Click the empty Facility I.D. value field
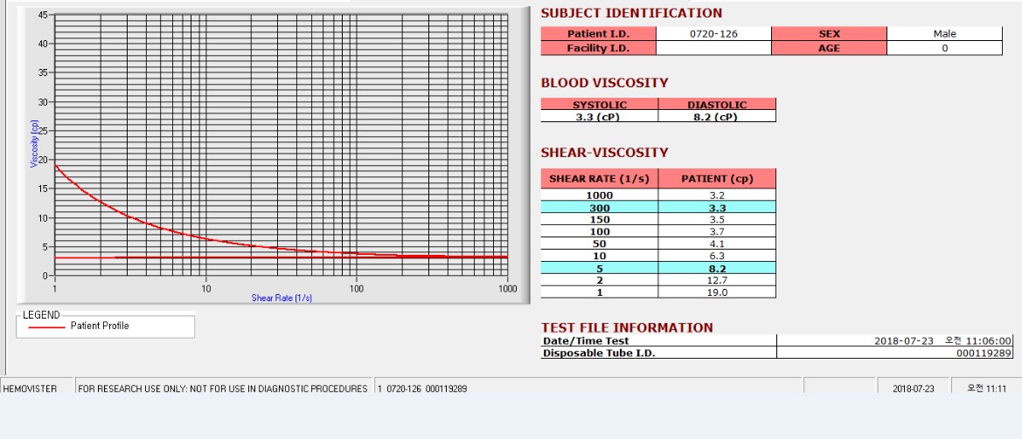Viewport: 1022px width, 439px height. coord(713,48)
